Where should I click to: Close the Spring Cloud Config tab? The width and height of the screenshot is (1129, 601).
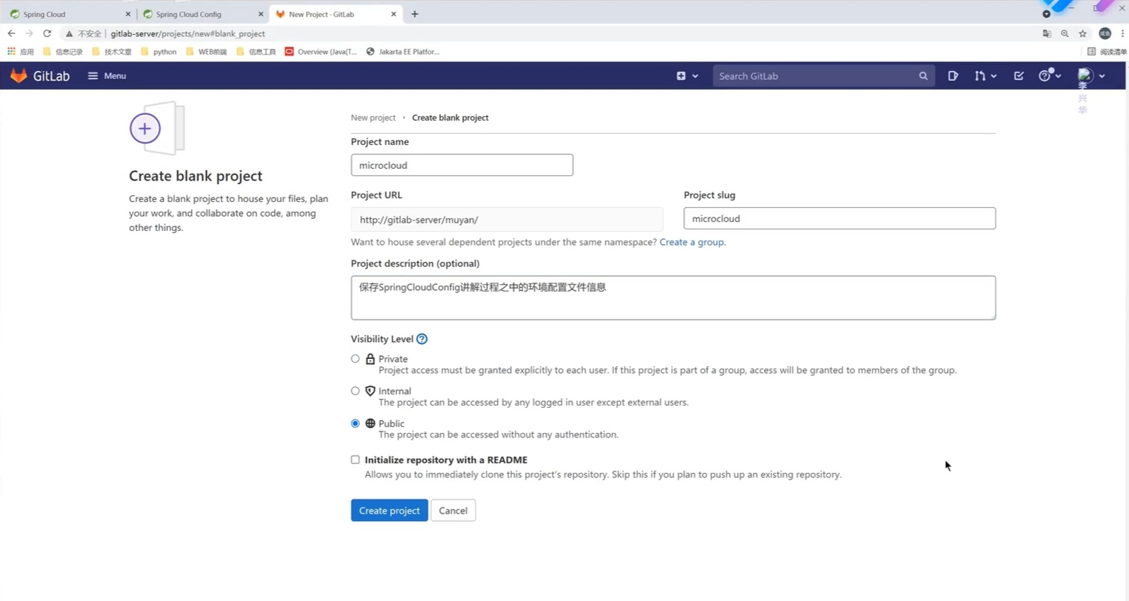(261, 14)
